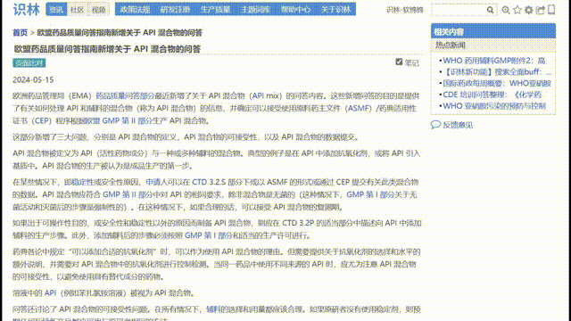Switch to the 社区 tab
This screenshot has height=321, width=571.
(78, 10)
